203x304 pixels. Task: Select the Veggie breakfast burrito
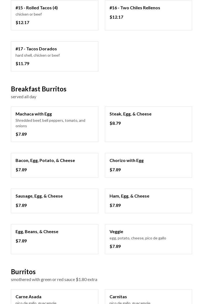(148, 239)
